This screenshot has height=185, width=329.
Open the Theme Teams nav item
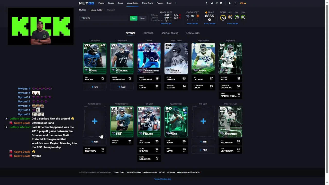pos(147,3)
